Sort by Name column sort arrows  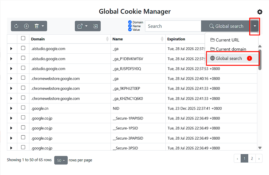click(162, 39)
